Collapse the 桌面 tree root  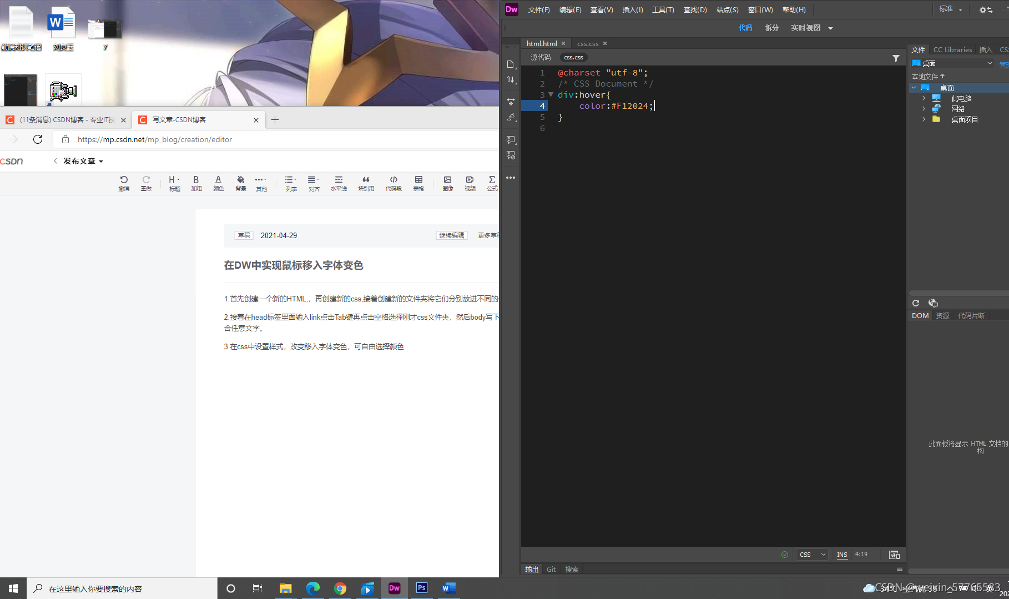coord(914,88)
